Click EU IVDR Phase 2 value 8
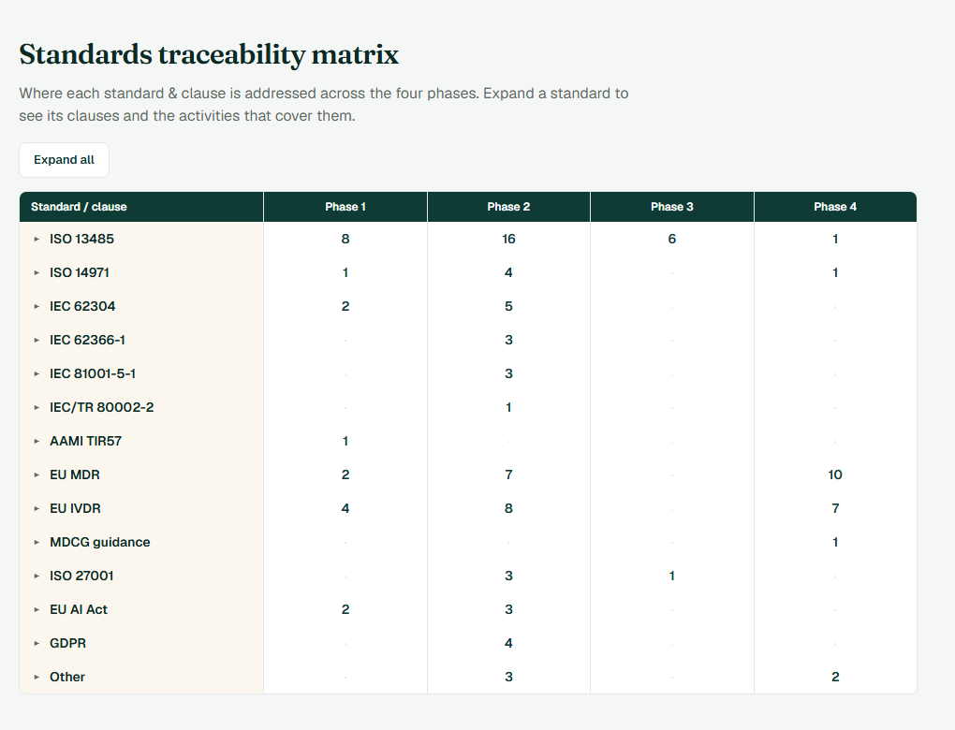Screen dimensions: 955x730 pyautogui.click(x=508, y=508)
